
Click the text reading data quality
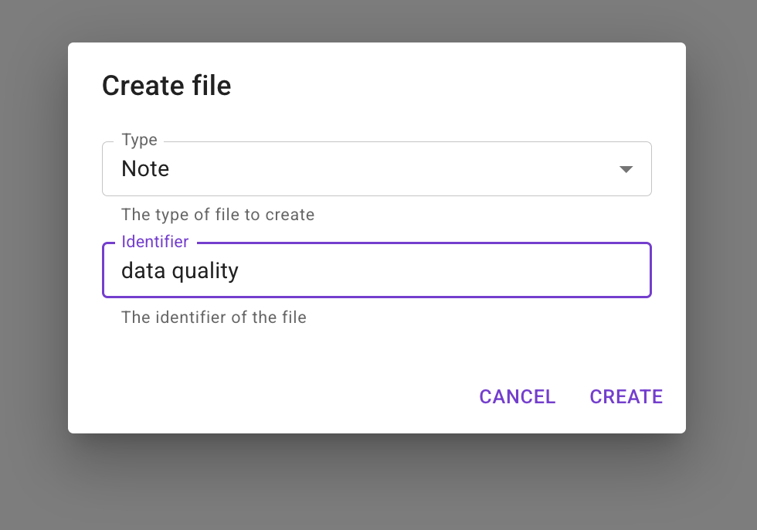[x=179, y=270]
